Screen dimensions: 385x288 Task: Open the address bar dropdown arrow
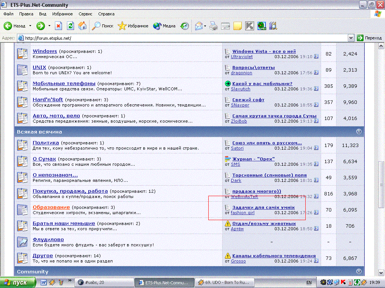click(351, 38)
